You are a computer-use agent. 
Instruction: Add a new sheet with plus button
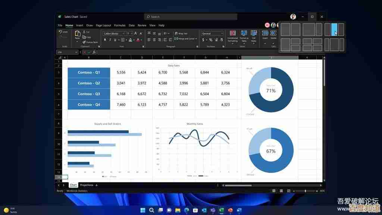97,185
